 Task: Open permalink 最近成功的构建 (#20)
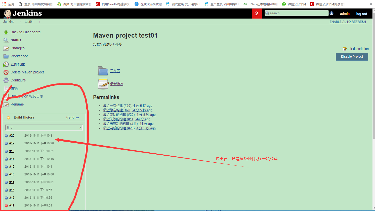(129, 115)
